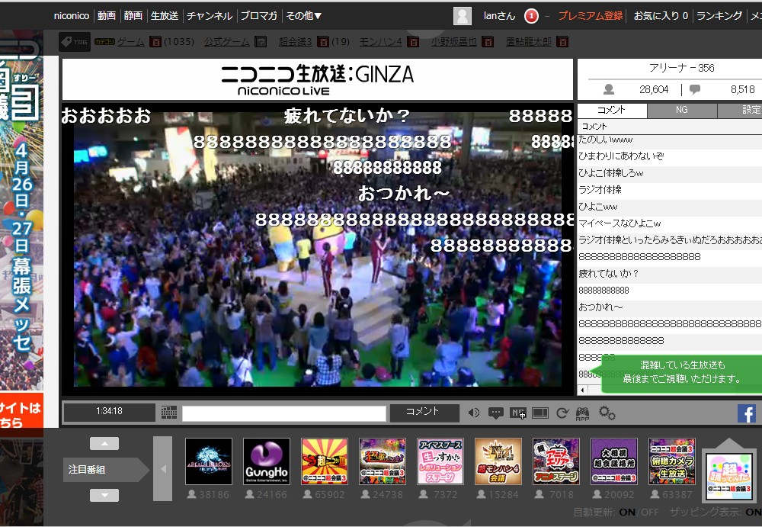Open the 生放送 menu item
The width and height of the screenshot is (762, 527).
tap(165, 15)
